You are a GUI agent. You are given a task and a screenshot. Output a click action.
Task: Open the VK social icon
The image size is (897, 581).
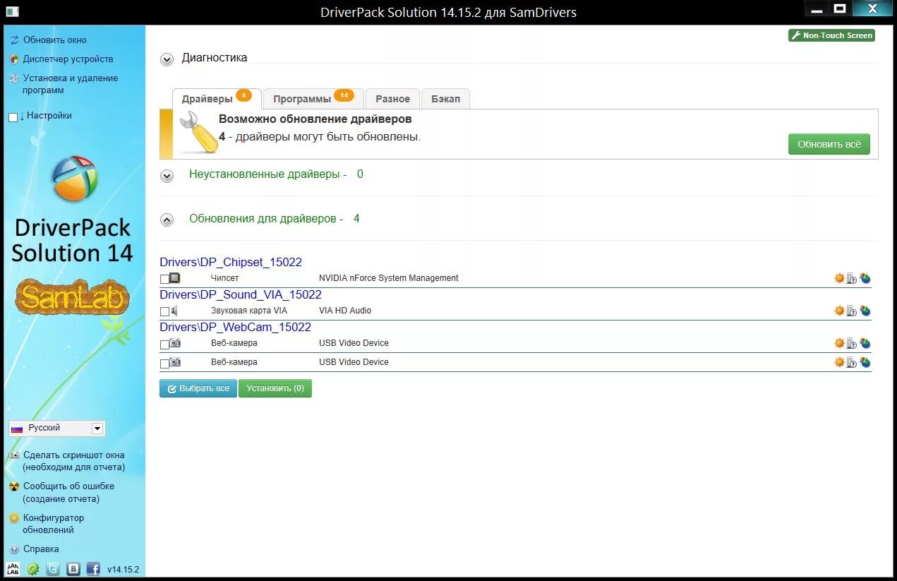tap(73, 569)
